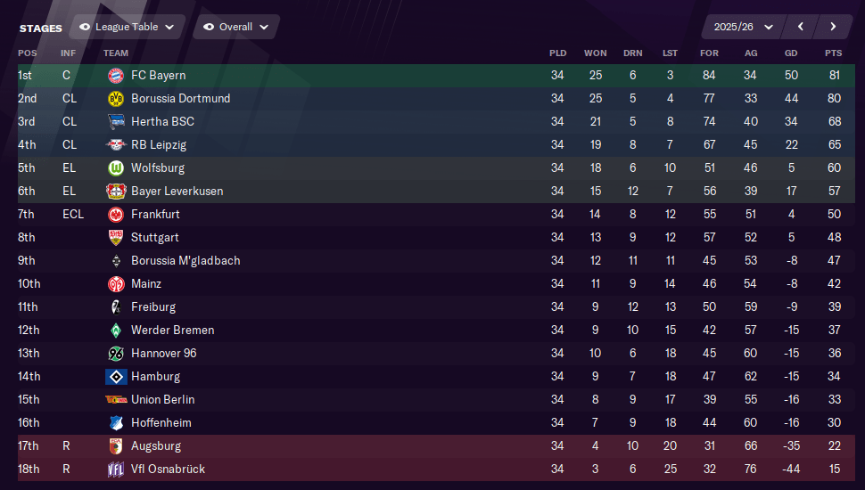Go to previous season with left arrow

click(801, 27)
